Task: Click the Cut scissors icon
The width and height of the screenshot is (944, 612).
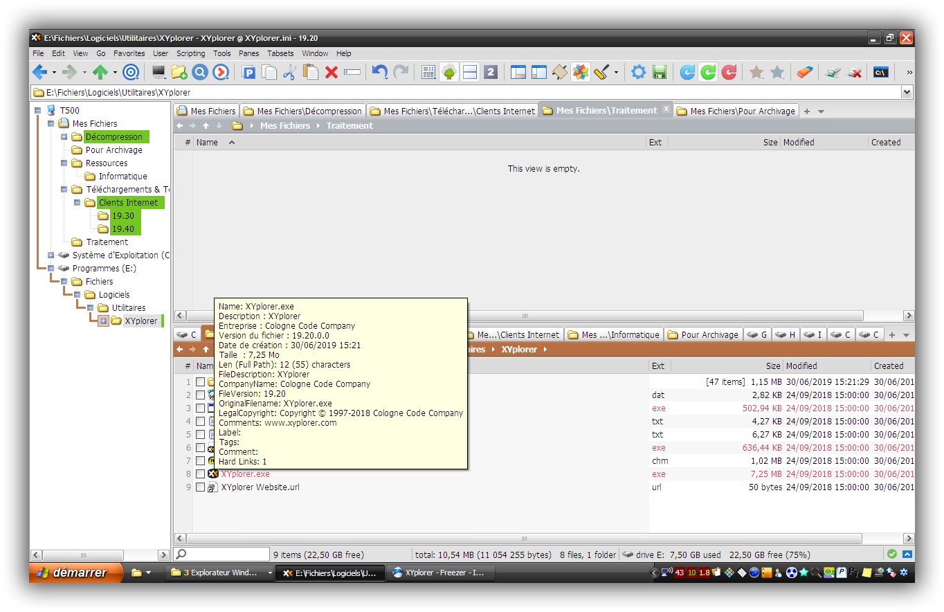Action: coord(290,71)
